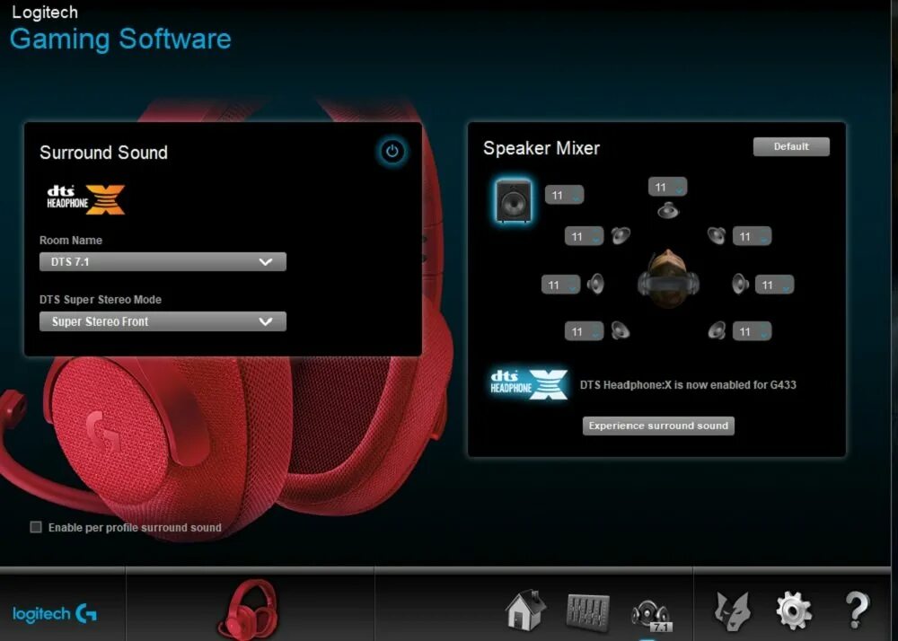Open side right speaker volume dropdown
898x641 pixels.
click(774, 285)
